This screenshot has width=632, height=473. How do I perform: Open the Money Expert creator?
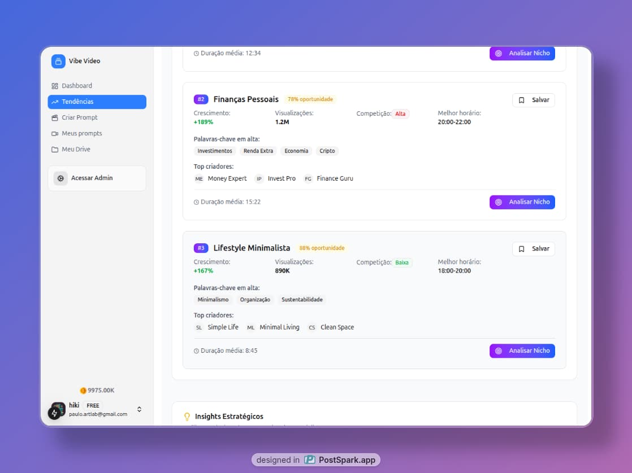point(227,179)
